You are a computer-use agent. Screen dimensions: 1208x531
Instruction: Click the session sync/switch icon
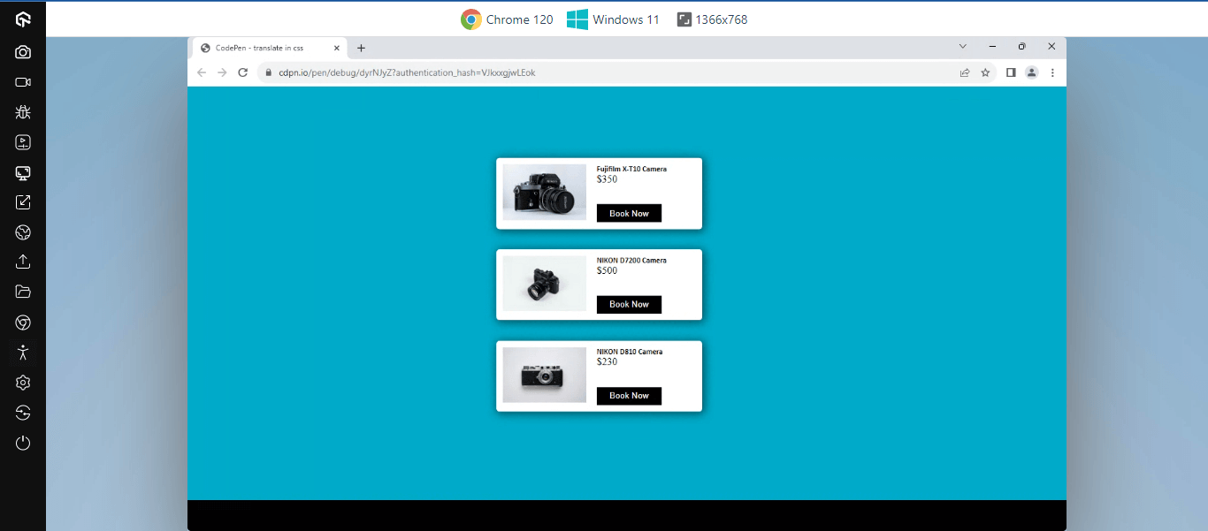click(23, 413)
